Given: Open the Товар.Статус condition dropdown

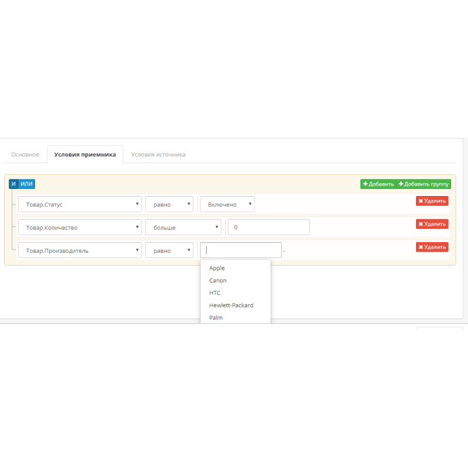Looking at the screenshot, I should 80,204.
